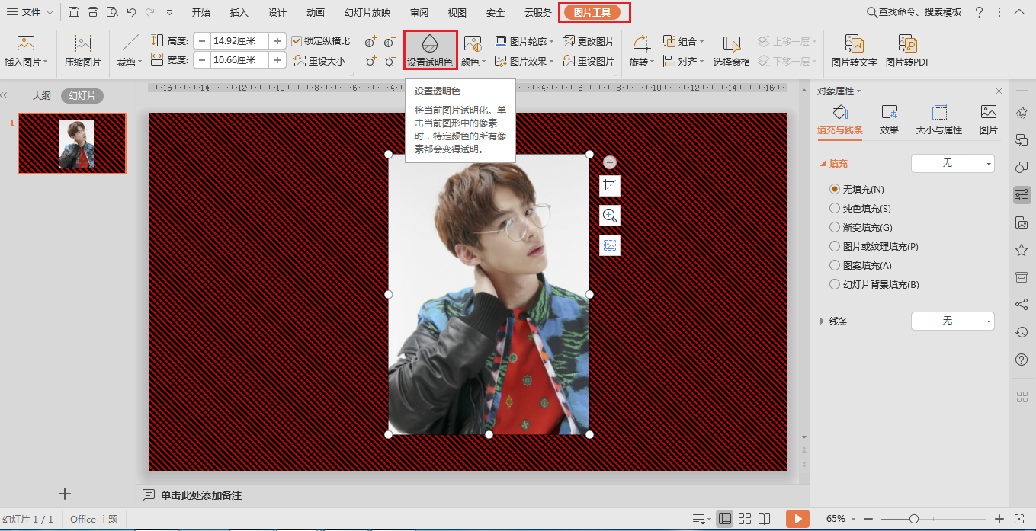
Task: Select the Solid Fill (纯色填充) radio button
Action: tap(834, 208)
